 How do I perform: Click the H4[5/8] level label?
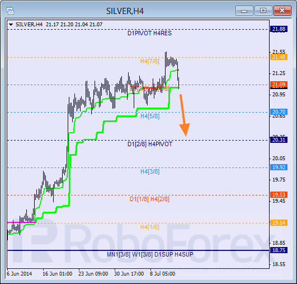tap(150, 116)
